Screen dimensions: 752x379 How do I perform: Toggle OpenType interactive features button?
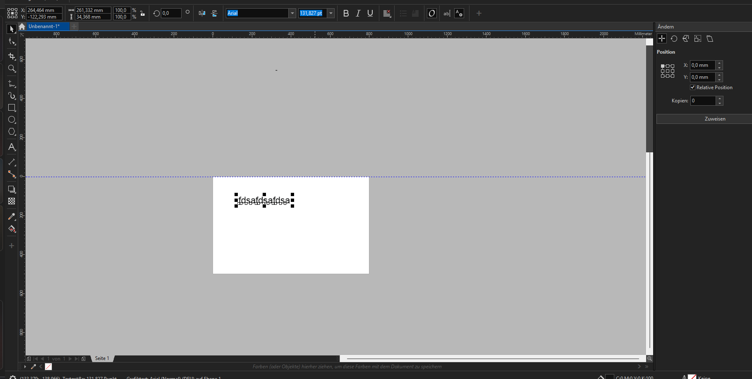(431, 13)
